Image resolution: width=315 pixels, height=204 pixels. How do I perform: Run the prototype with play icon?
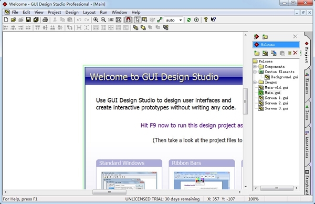pyautogui.click(x=196, y=19)
